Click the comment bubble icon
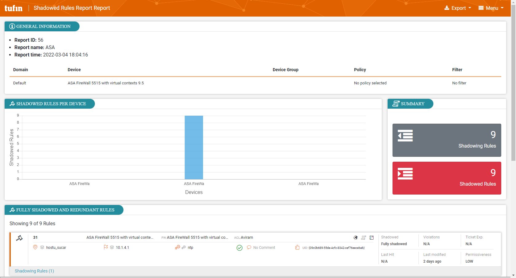The height and width of the screenshot is (278, 516). pyautogui.click(x=249, y=247)
